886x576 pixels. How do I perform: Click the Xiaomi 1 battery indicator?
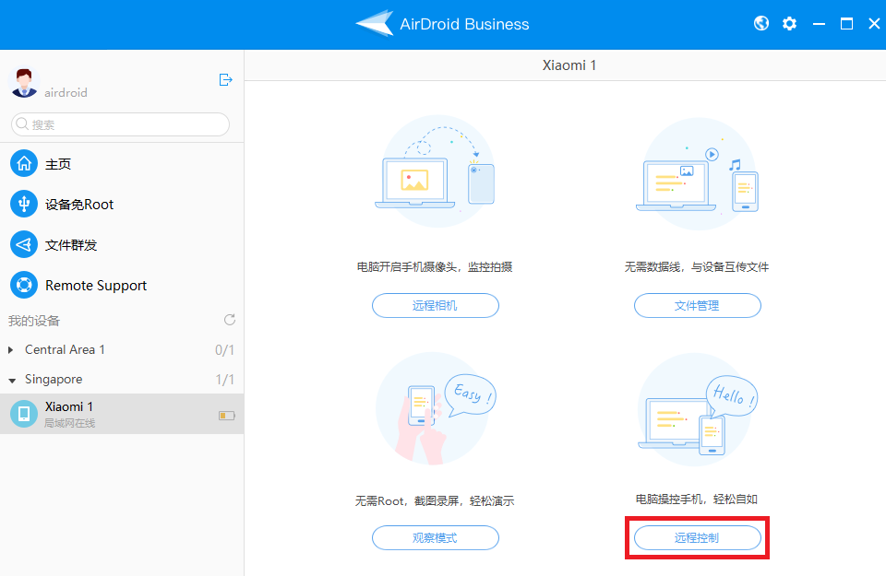coord(227,416)
